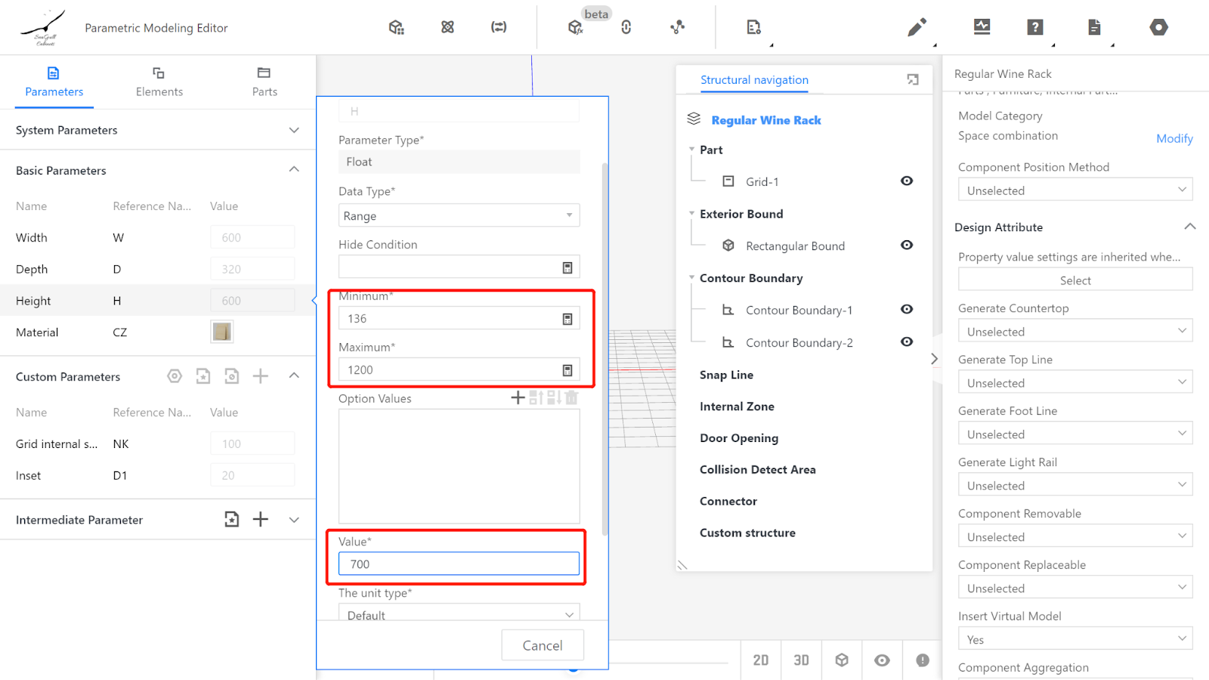Switch to the Elements tab
1209x680 pixels.
click(159, 82)
